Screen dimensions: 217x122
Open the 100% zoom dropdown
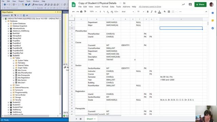coord(93,12)
